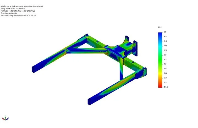Image resolution: width=198 pixels, height=128 pixels.
Task: Click legend value '3.06'
Action: pyautogui.click(x=166, y=73)
